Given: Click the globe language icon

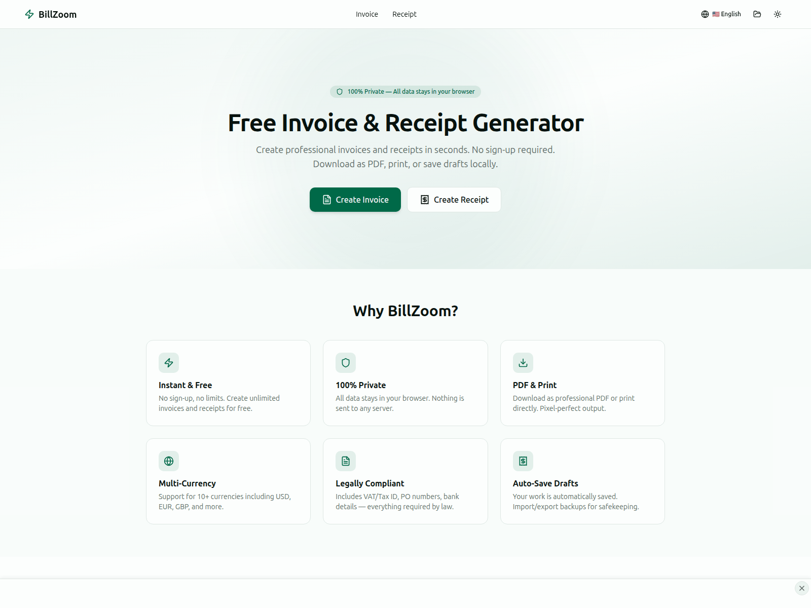Looking at the screenshot, I should (x=705, y=14).
